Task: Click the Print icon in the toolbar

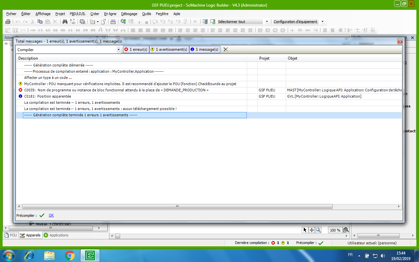Action: [x=8, y=22]
